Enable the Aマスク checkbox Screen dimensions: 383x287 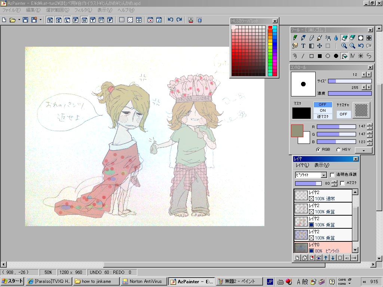343,183
